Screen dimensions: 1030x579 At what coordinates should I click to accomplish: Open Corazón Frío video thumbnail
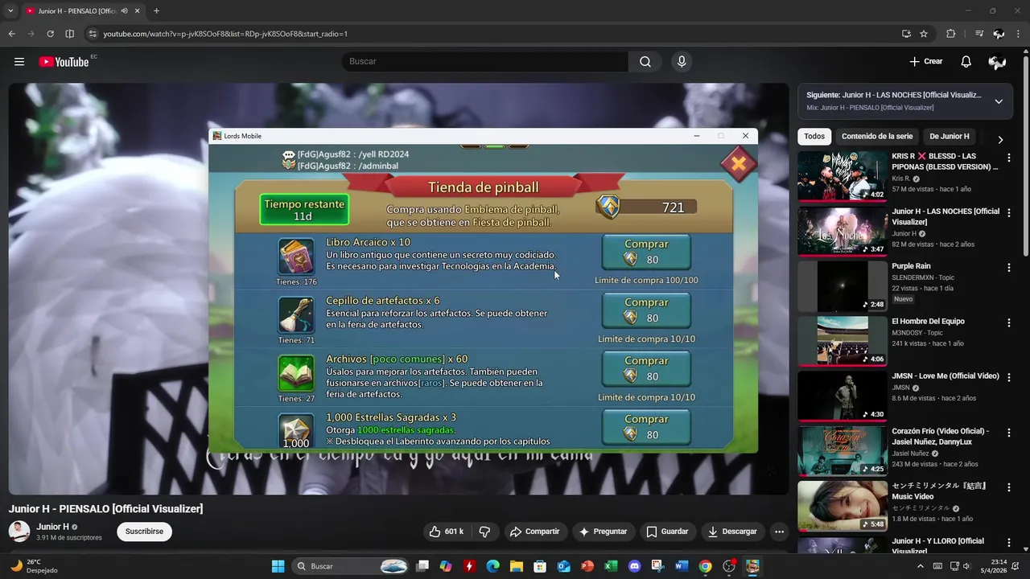coord(843,451)
